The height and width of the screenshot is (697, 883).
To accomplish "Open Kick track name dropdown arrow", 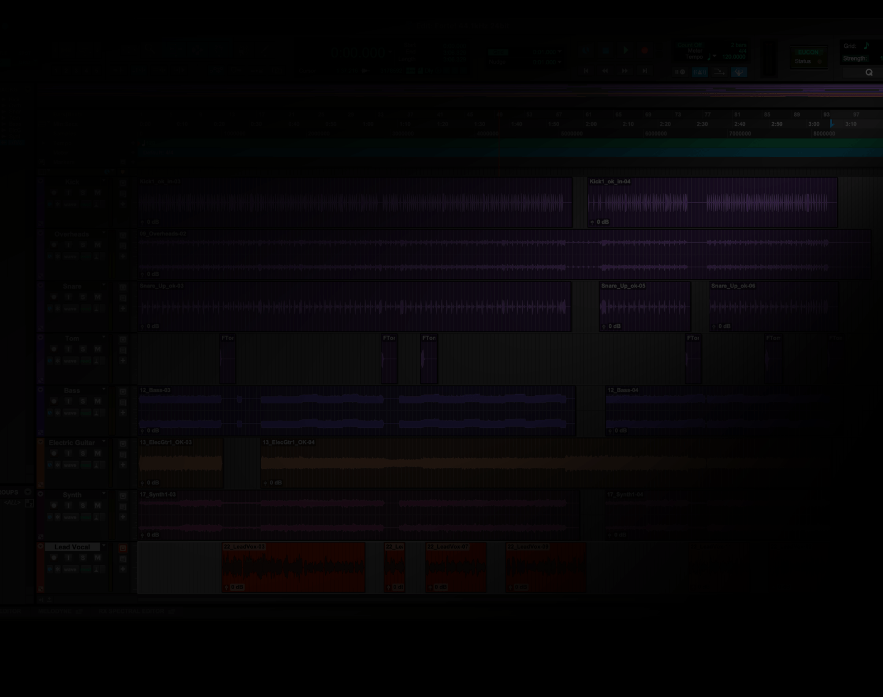I will [104, 181].
